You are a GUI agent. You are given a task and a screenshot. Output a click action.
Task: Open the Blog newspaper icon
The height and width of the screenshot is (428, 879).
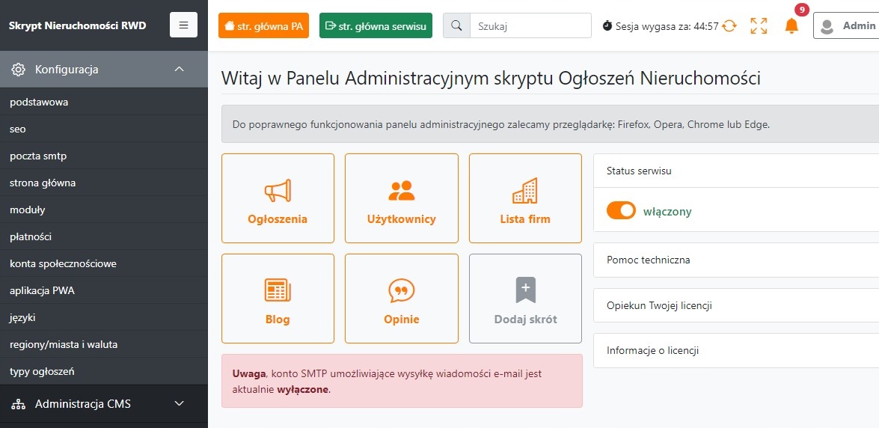[278, 290]
